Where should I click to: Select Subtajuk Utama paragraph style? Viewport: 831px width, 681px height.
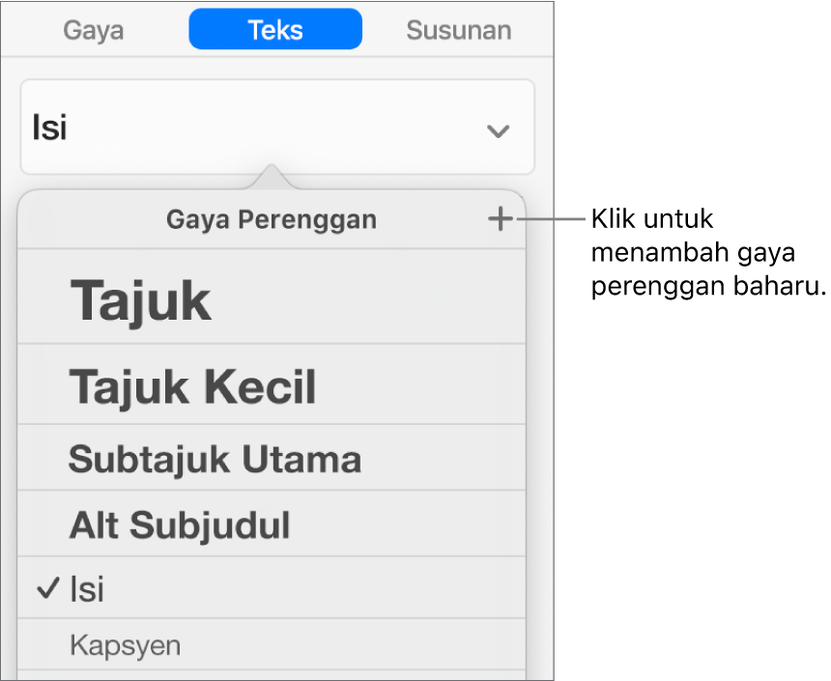pos(272,457)
